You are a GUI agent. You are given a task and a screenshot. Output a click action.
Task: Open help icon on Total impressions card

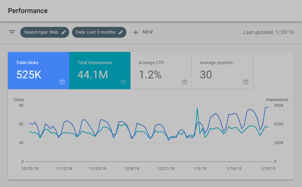coord(123,82)
